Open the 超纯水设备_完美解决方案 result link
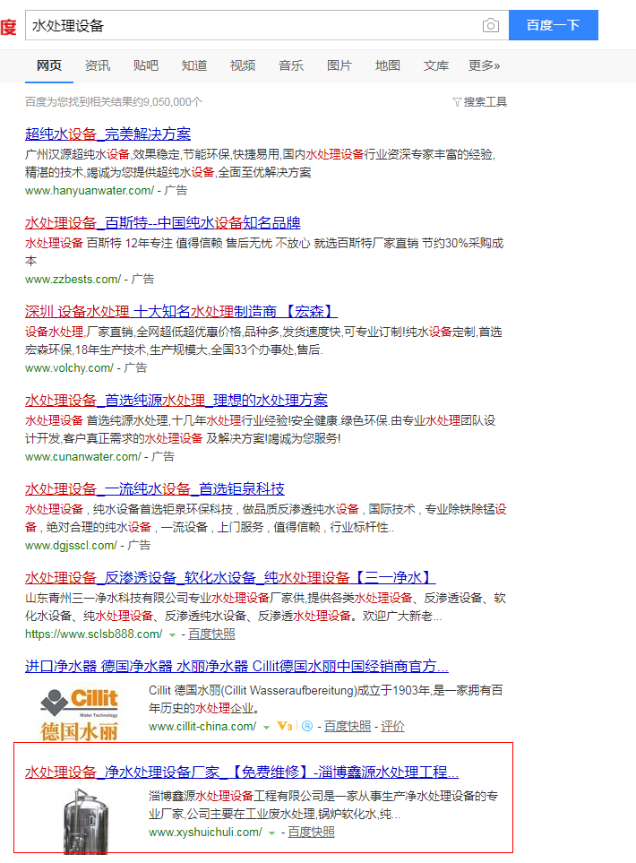The width and height of the screenshot is (636, 863). [107, 134]
